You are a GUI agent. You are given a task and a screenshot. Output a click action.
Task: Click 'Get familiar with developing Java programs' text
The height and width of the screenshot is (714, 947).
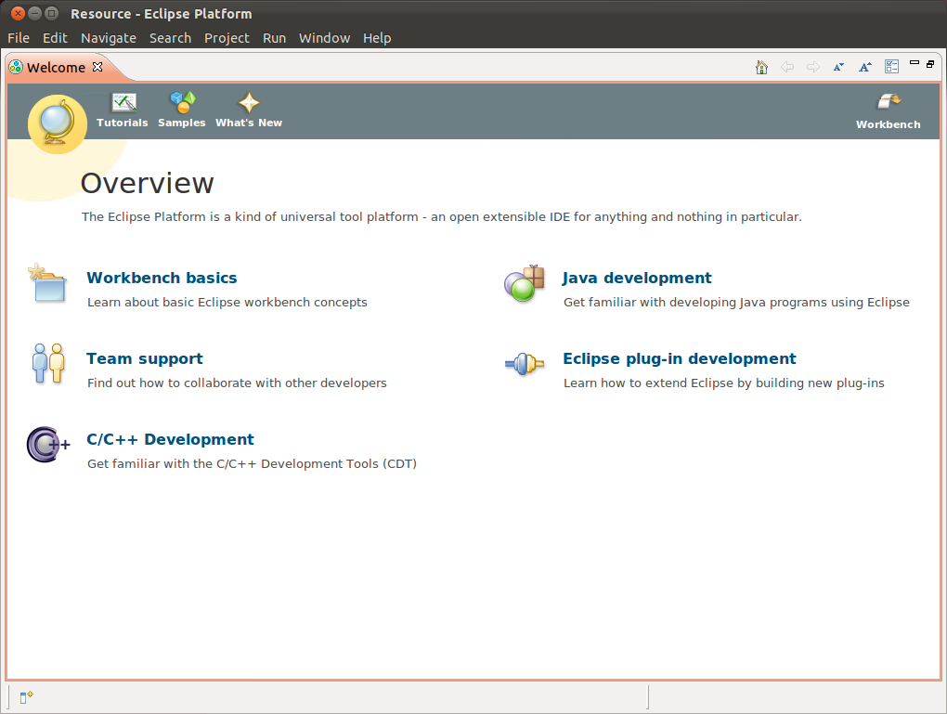coord(736,302)
